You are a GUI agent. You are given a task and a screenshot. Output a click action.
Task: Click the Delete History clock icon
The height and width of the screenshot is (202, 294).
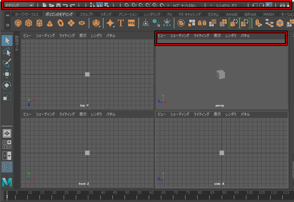(156, 23)
